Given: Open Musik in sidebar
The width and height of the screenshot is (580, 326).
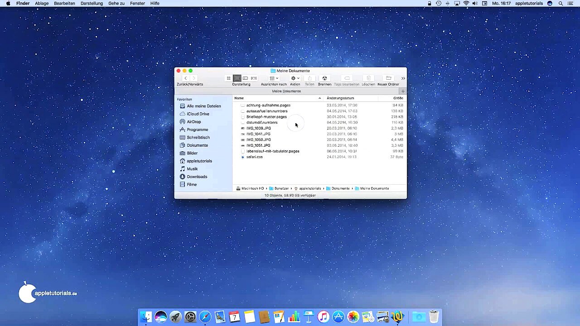Looking at the screenshot, I should pyautogui.click(x=189, y=169).
